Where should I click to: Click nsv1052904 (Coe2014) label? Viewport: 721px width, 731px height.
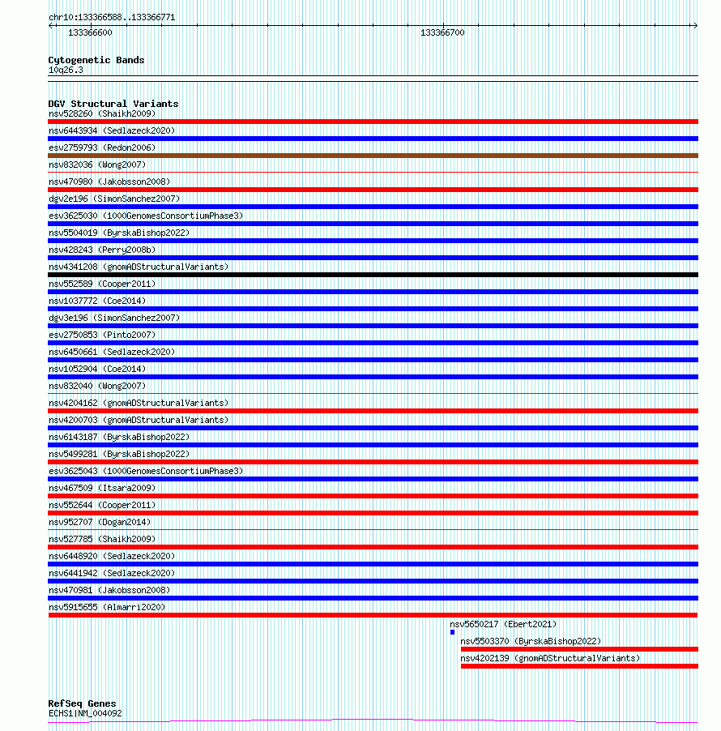coord(97,369)
